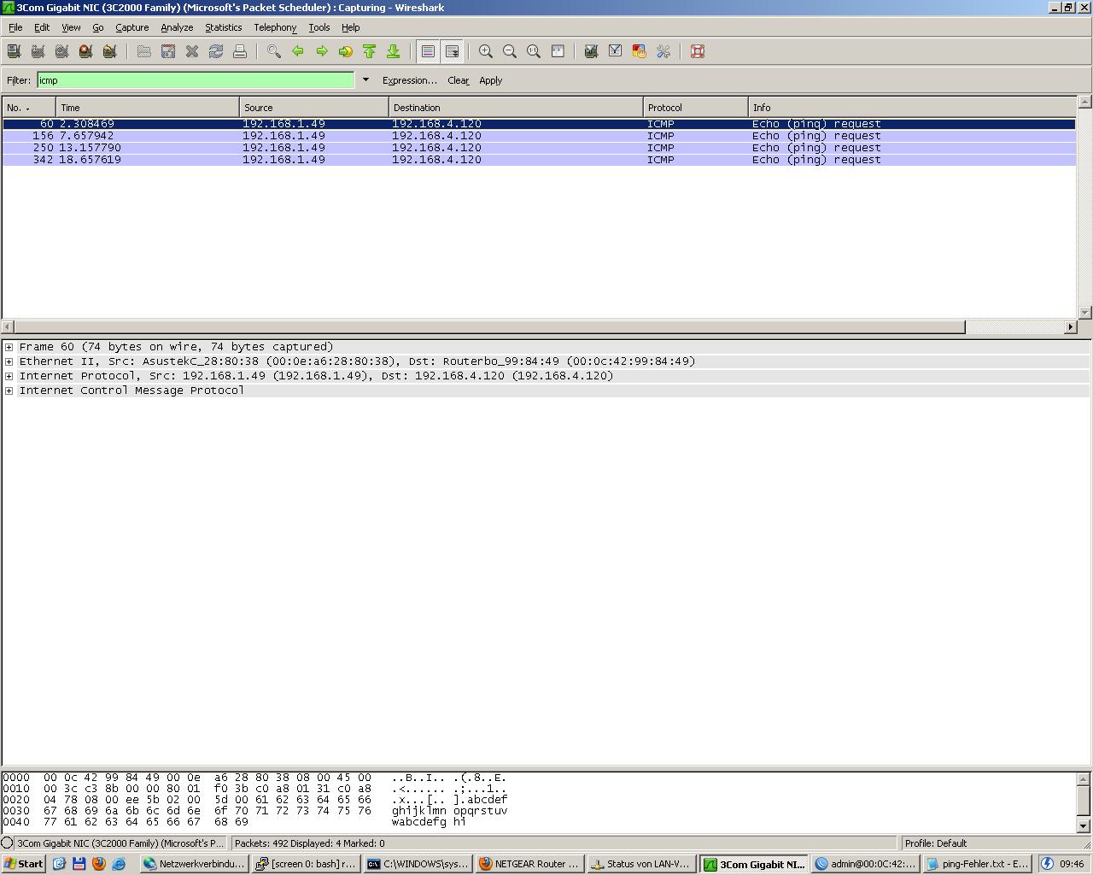Open the Windows Start menu
The width and height of the screenshot is (1093, 875).
coord(23,864)
